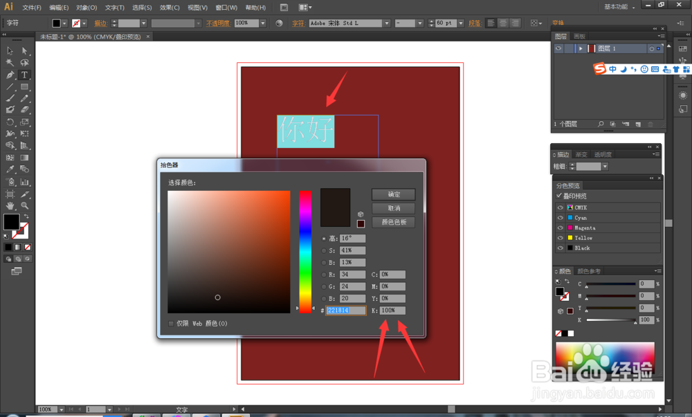Open the 对象(O) menu
692x417 pixels.
click(86, 8)
